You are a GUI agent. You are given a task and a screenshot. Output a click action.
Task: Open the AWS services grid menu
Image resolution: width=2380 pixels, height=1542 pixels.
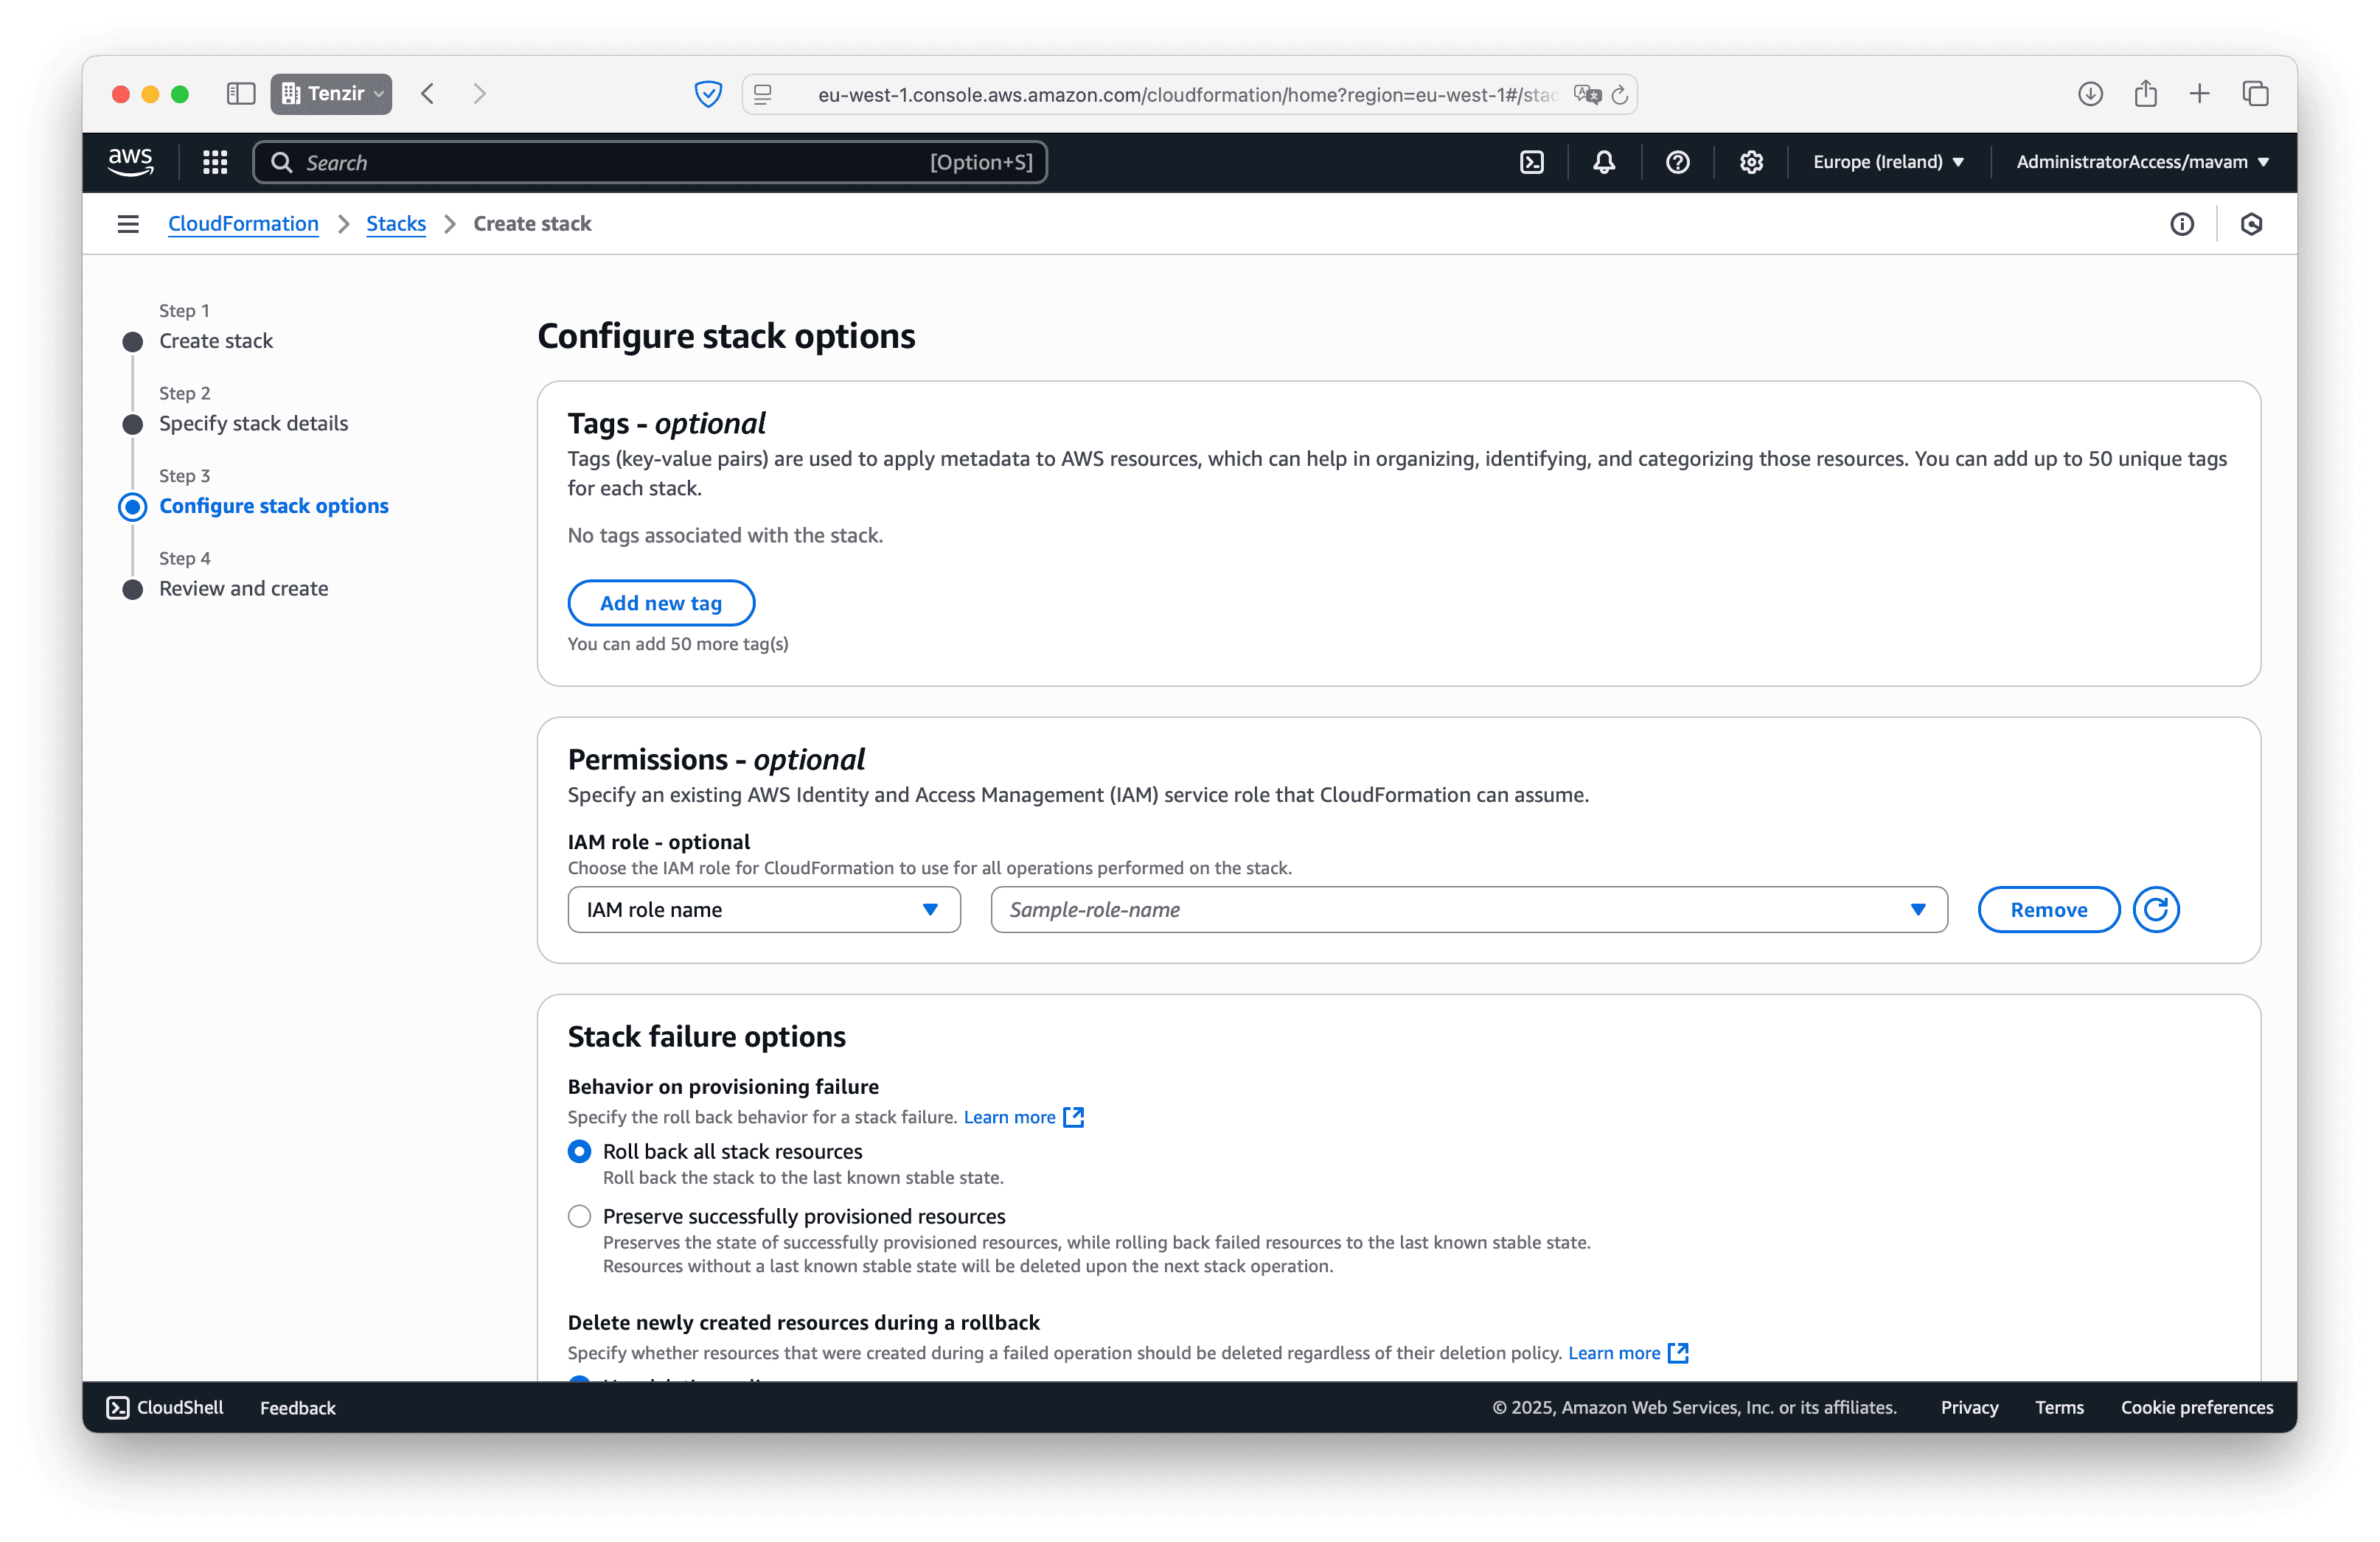(x=215, y=162)
